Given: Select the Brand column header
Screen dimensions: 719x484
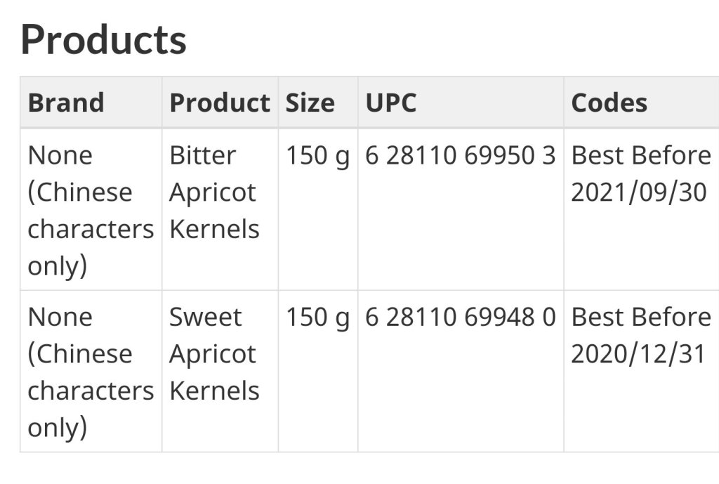Looking at the screenshot, I should click(x=66, y=103).
